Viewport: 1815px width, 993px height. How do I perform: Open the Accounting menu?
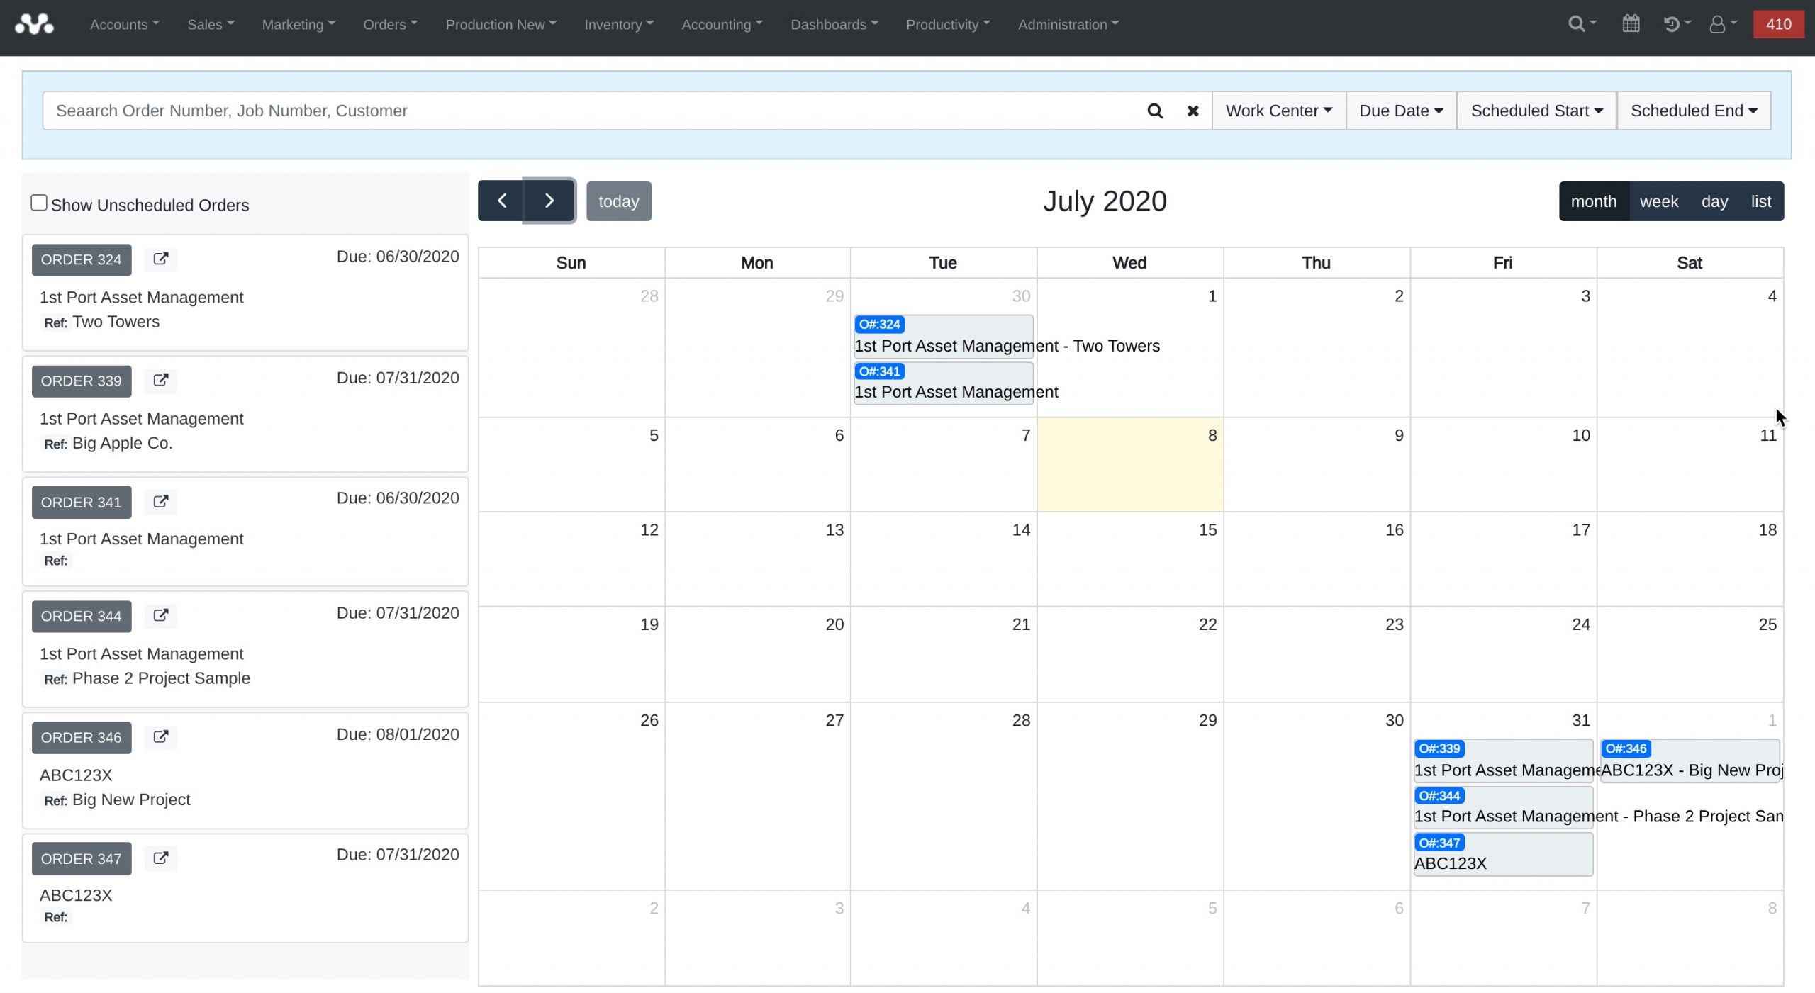[x=722, y=24]
